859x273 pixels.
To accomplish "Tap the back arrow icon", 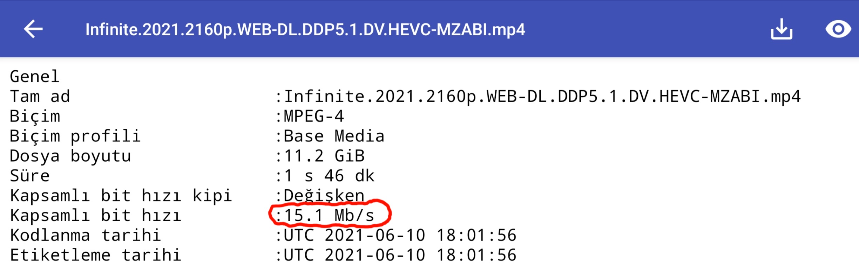I will point(33,29).
